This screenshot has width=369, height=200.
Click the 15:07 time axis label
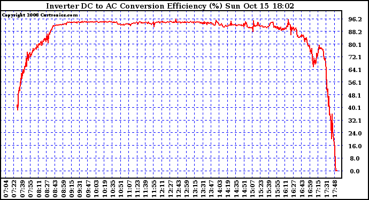coord(252,189)
